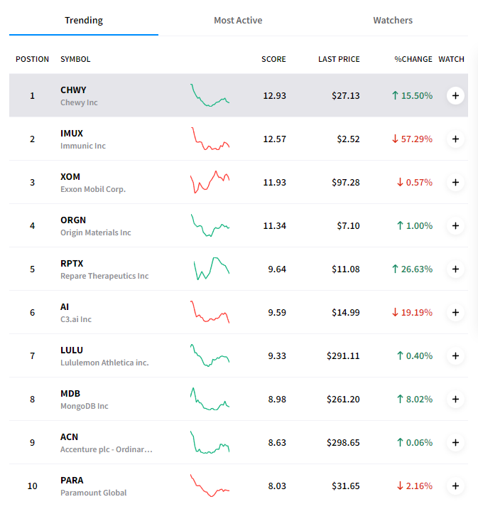Open the MDB ticker symbol

70,394
